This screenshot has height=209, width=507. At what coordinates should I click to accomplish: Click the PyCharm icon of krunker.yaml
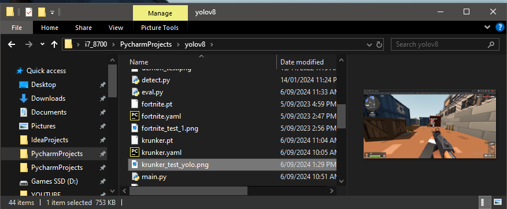coord(135,153)
